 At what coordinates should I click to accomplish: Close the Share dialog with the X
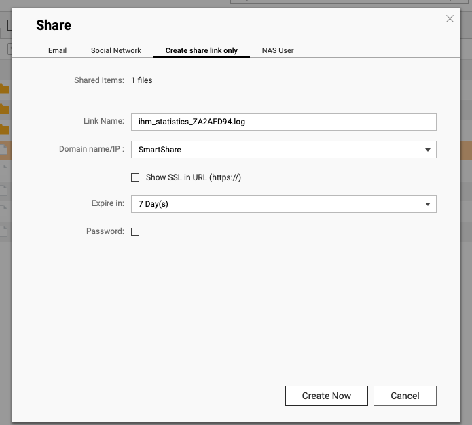450,19
